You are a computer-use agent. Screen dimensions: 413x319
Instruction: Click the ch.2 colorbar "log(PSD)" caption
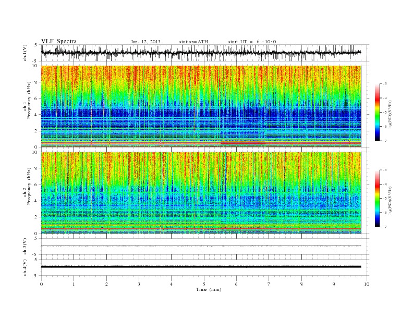(x=390, y=200)
